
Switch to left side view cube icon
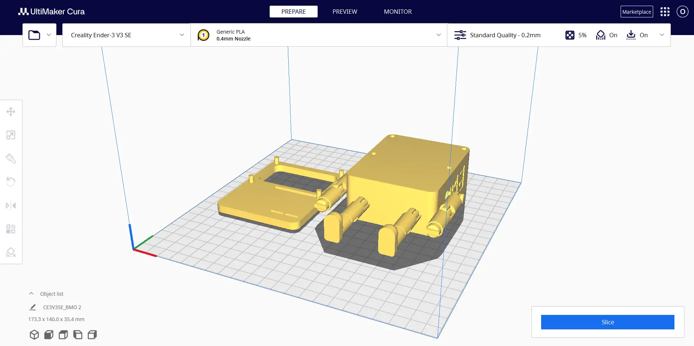coord(78,335)
